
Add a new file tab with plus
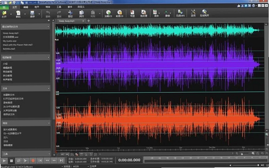(88, 21)
